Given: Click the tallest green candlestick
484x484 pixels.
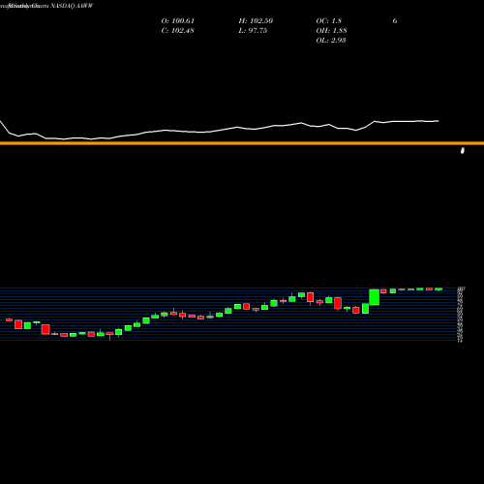Looking at the screenshot, I should tap(375, 297).
